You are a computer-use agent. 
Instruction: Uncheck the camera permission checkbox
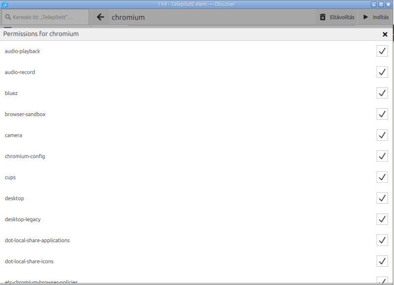(x=382, y=135)
